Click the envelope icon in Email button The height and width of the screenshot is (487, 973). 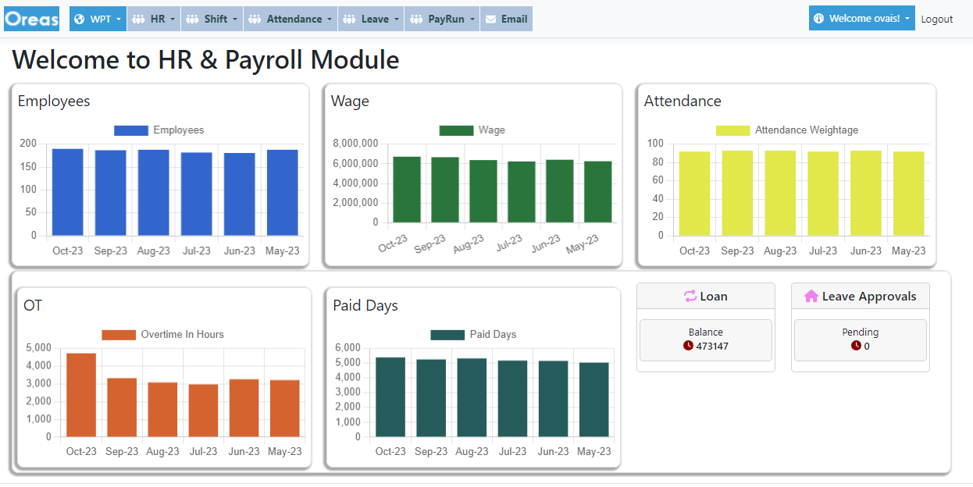coord(490,20)
